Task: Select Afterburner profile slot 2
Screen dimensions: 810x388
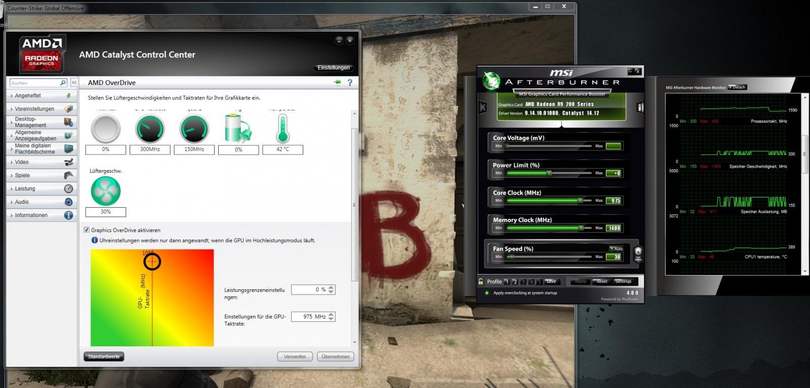Action: [515, 282]
